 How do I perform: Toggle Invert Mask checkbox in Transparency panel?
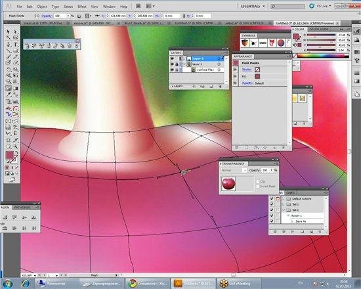tap(258, 187)
